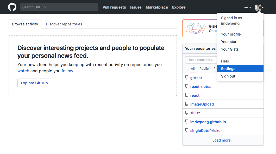This screenshot has width=276, height=154.
Task: Open Your profile from the dropdown
Action: (231, 34)
